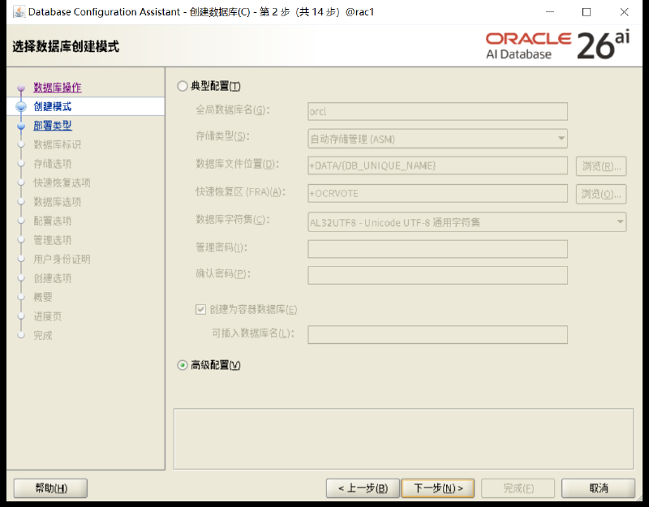Click 浏览(R) button for database file location

coord(601,166)
